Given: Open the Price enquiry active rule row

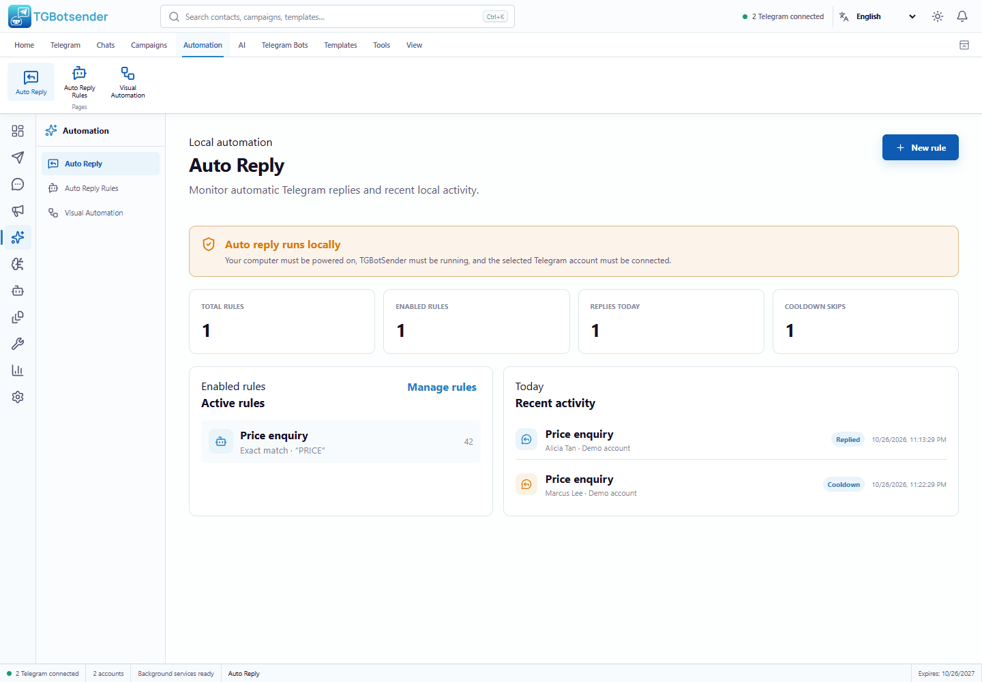Looking at the screenshot, I should click(x=341, y=442).
